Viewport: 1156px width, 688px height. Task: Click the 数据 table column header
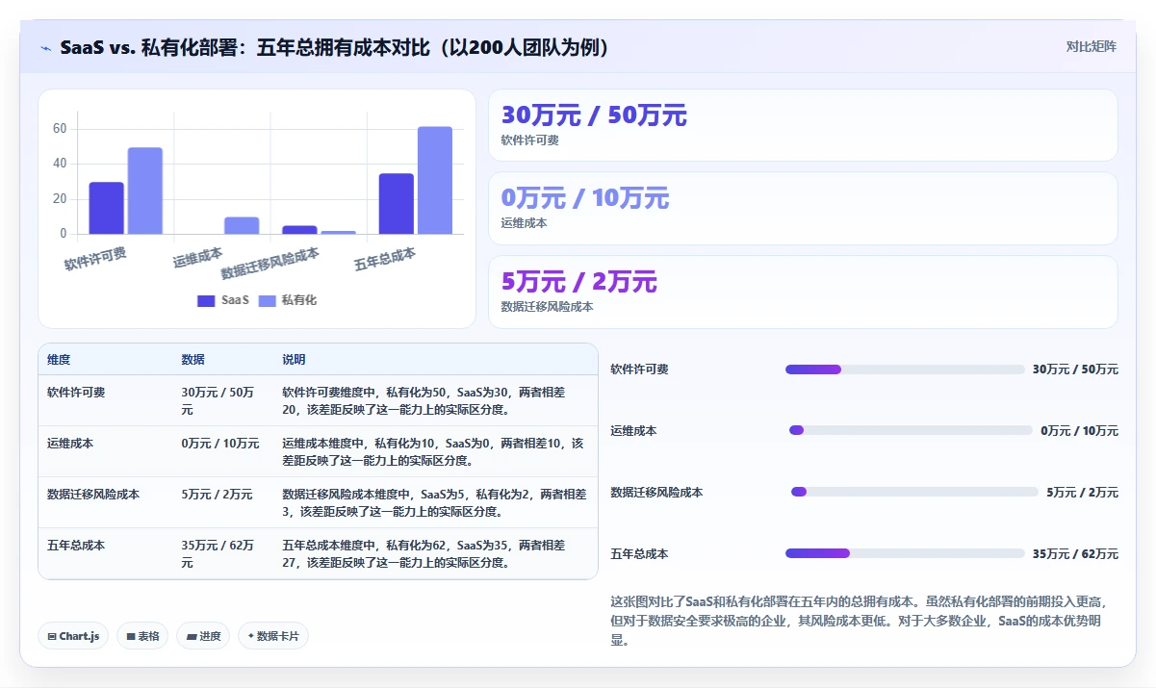pos(193,360)
